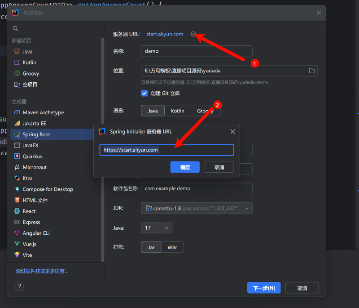The image size is (359, 308).
Task: Select the Kotlin logo icon
Action: click(x=17, y=62)
